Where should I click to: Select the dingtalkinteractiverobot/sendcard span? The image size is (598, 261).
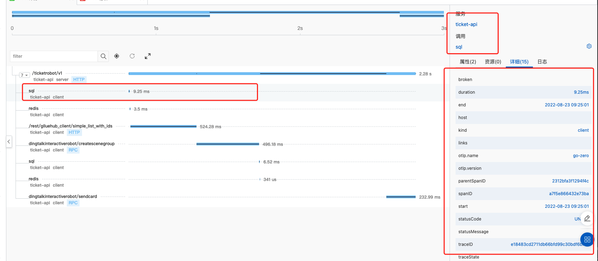pos(63,197)
